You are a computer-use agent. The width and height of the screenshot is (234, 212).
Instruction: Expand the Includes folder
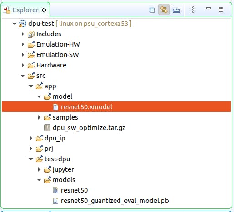[x=23, y=34]
